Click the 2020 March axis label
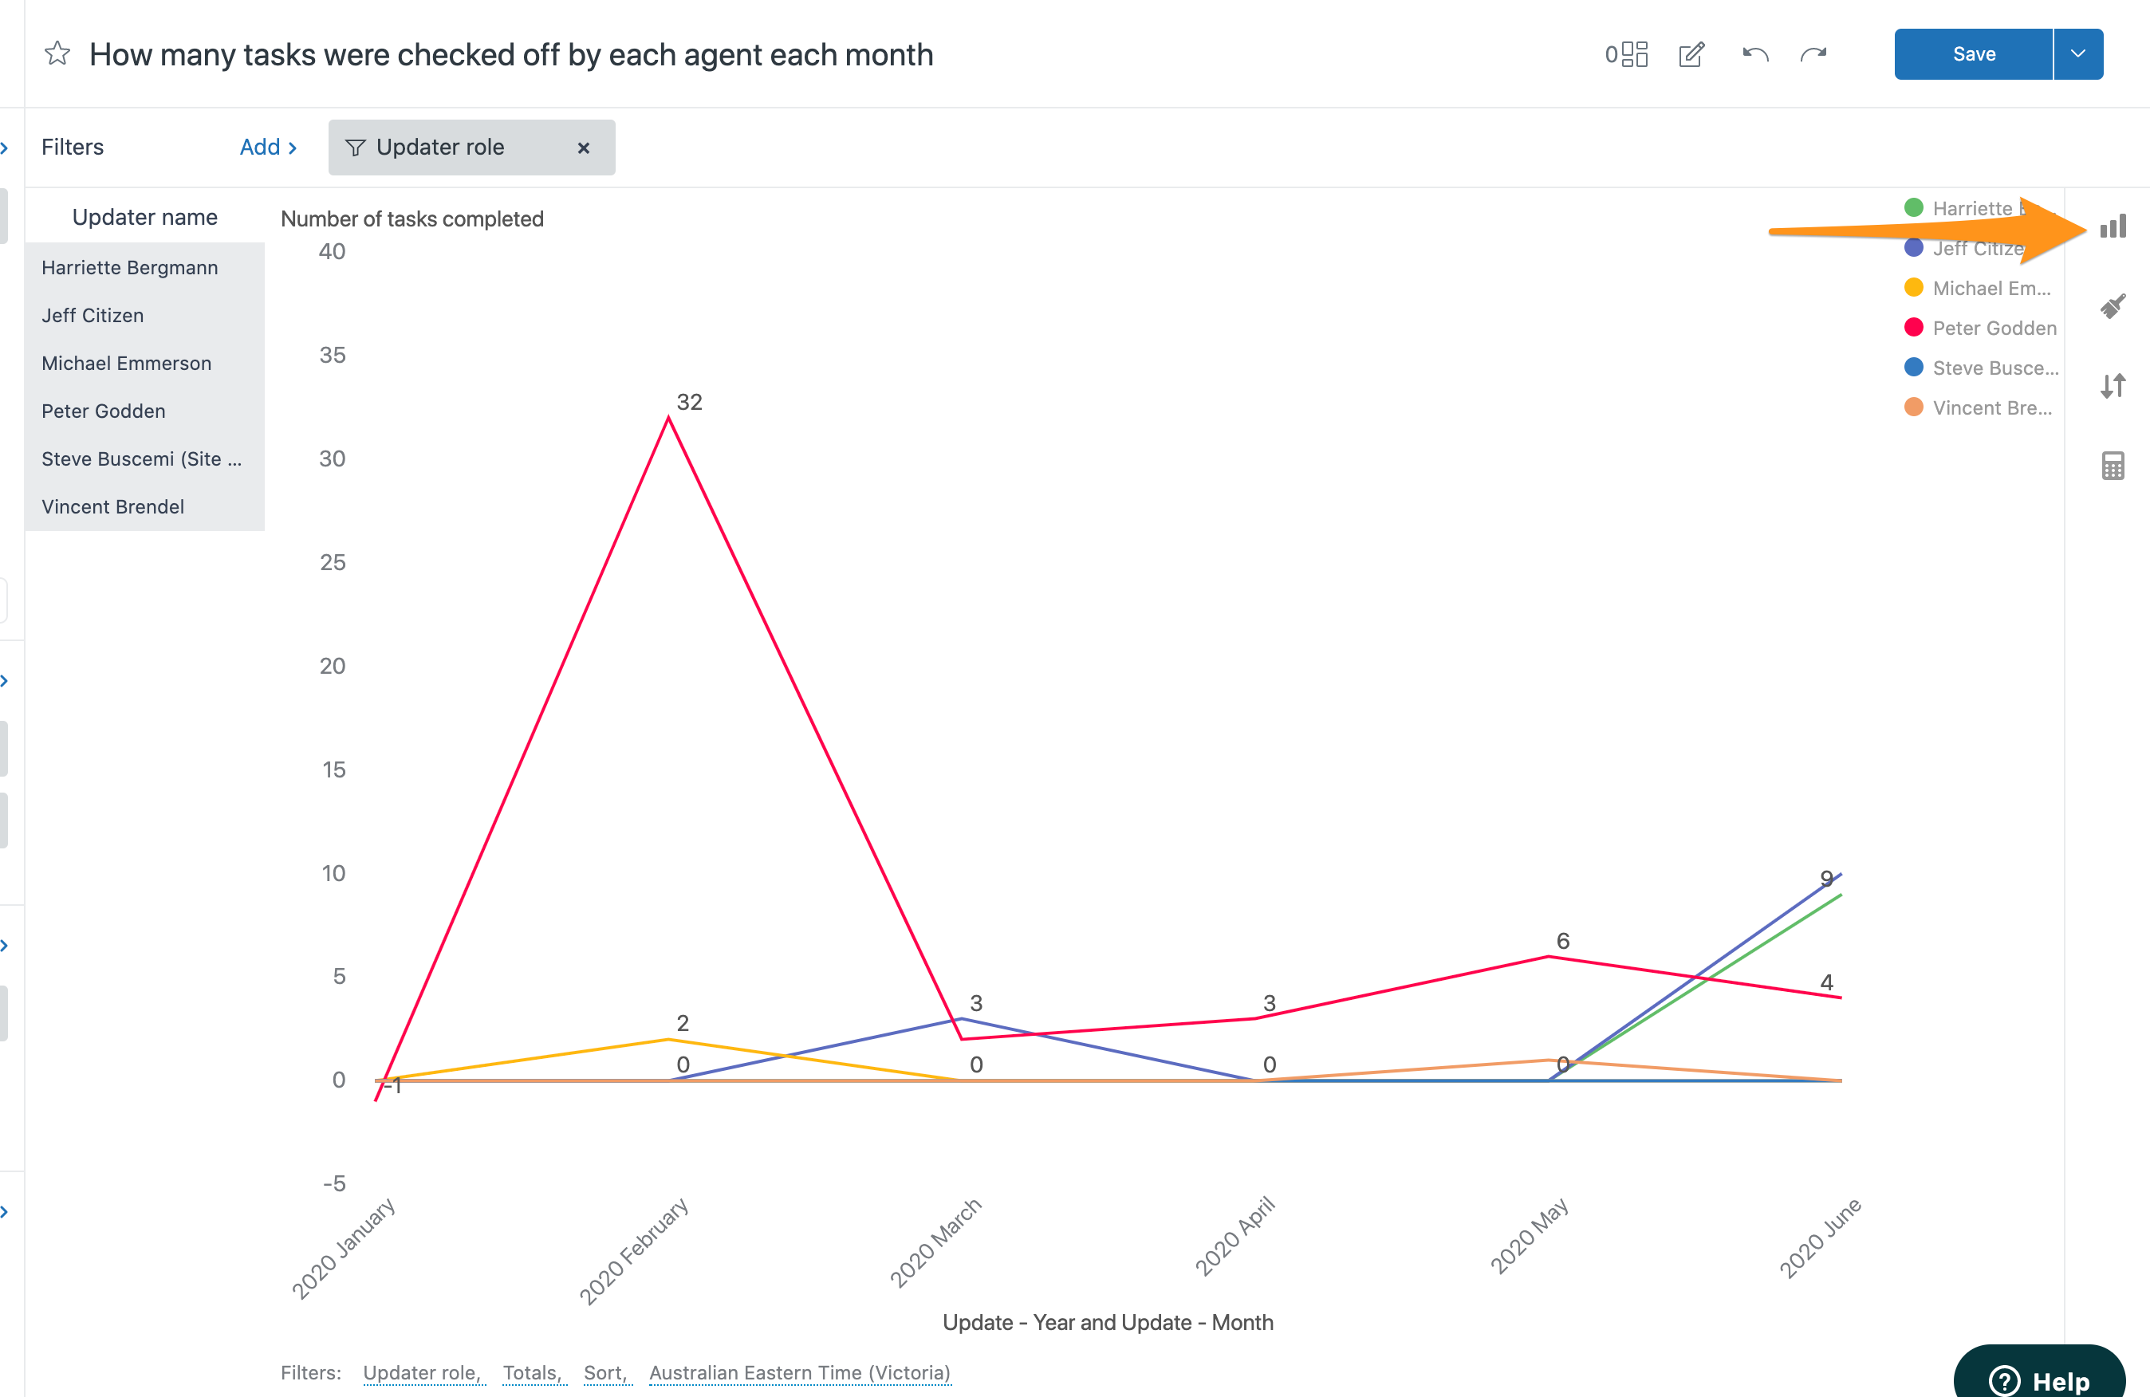Viewport: 2150px width, 1397px height. tap(935, 1242)
